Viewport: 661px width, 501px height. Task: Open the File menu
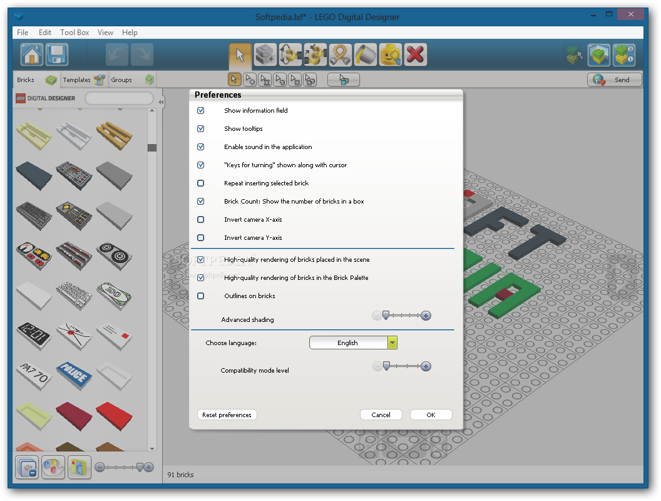23,33
